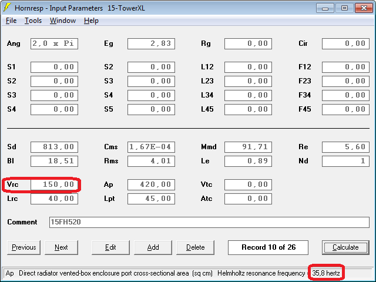Click the Hornresp lightning app icon
The image size is (376, 282).
(6, 8)
